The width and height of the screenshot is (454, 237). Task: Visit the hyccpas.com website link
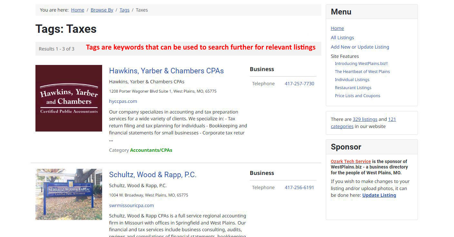(x=123, y=101)
